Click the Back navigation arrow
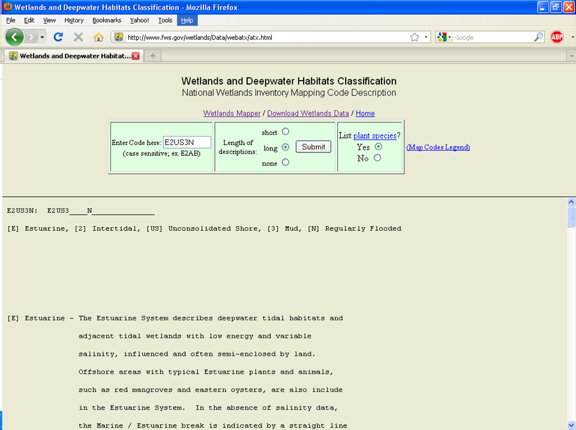Viewport: 576px width, 430px height. point(14,37)
